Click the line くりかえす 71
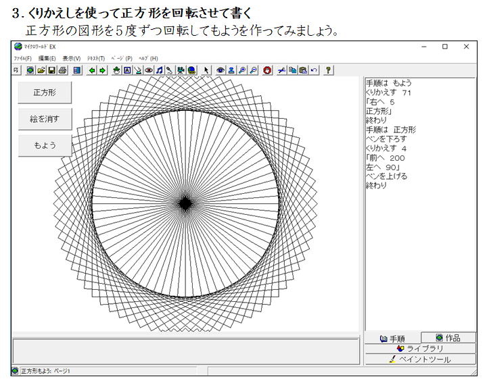Screen dimensions: 487x383 pyautogui.click(x=388, y=93)
